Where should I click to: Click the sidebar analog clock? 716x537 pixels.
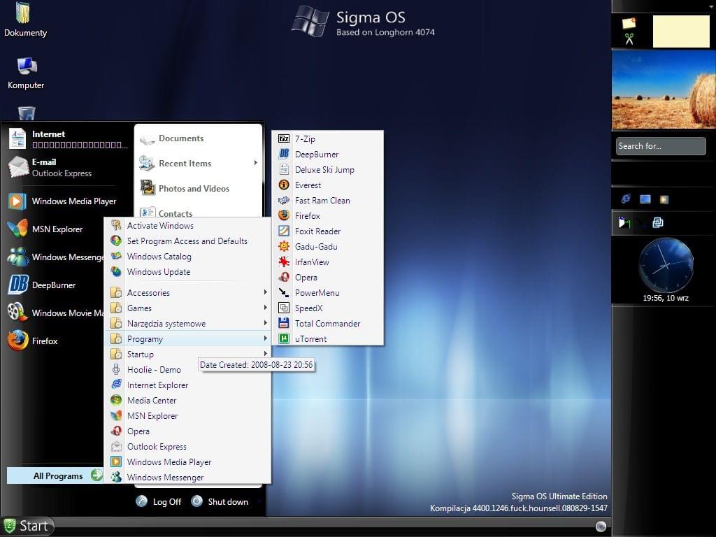[666, 265]
